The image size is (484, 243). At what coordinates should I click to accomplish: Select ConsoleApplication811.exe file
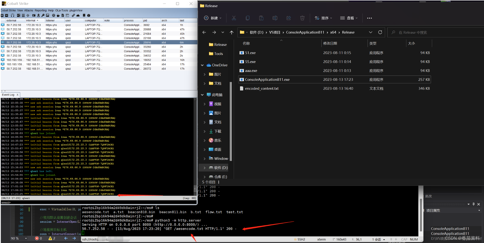335,80
